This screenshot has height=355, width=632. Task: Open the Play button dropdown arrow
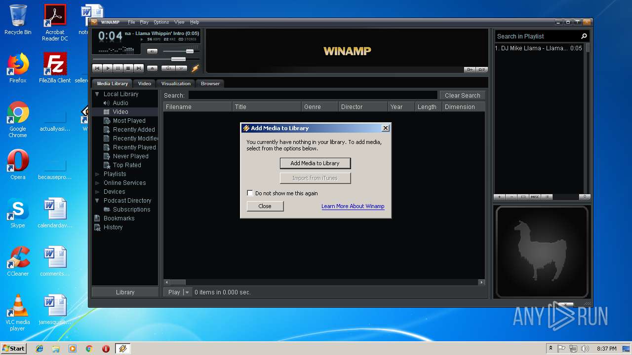(x=187, y=292)
